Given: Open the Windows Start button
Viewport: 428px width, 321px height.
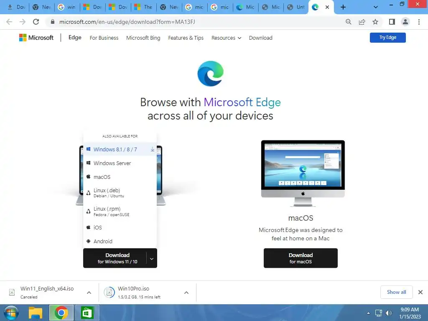Looking at the screenshot, I should point(11,313).
